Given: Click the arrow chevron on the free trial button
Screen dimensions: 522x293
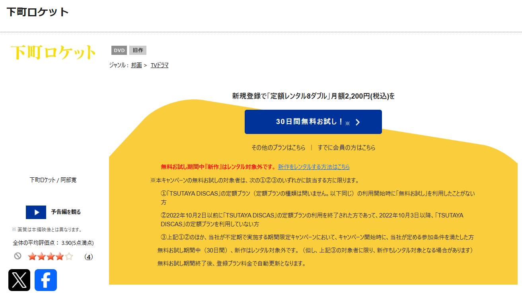Looking at the screenshot, I should [x=357, y=122].
